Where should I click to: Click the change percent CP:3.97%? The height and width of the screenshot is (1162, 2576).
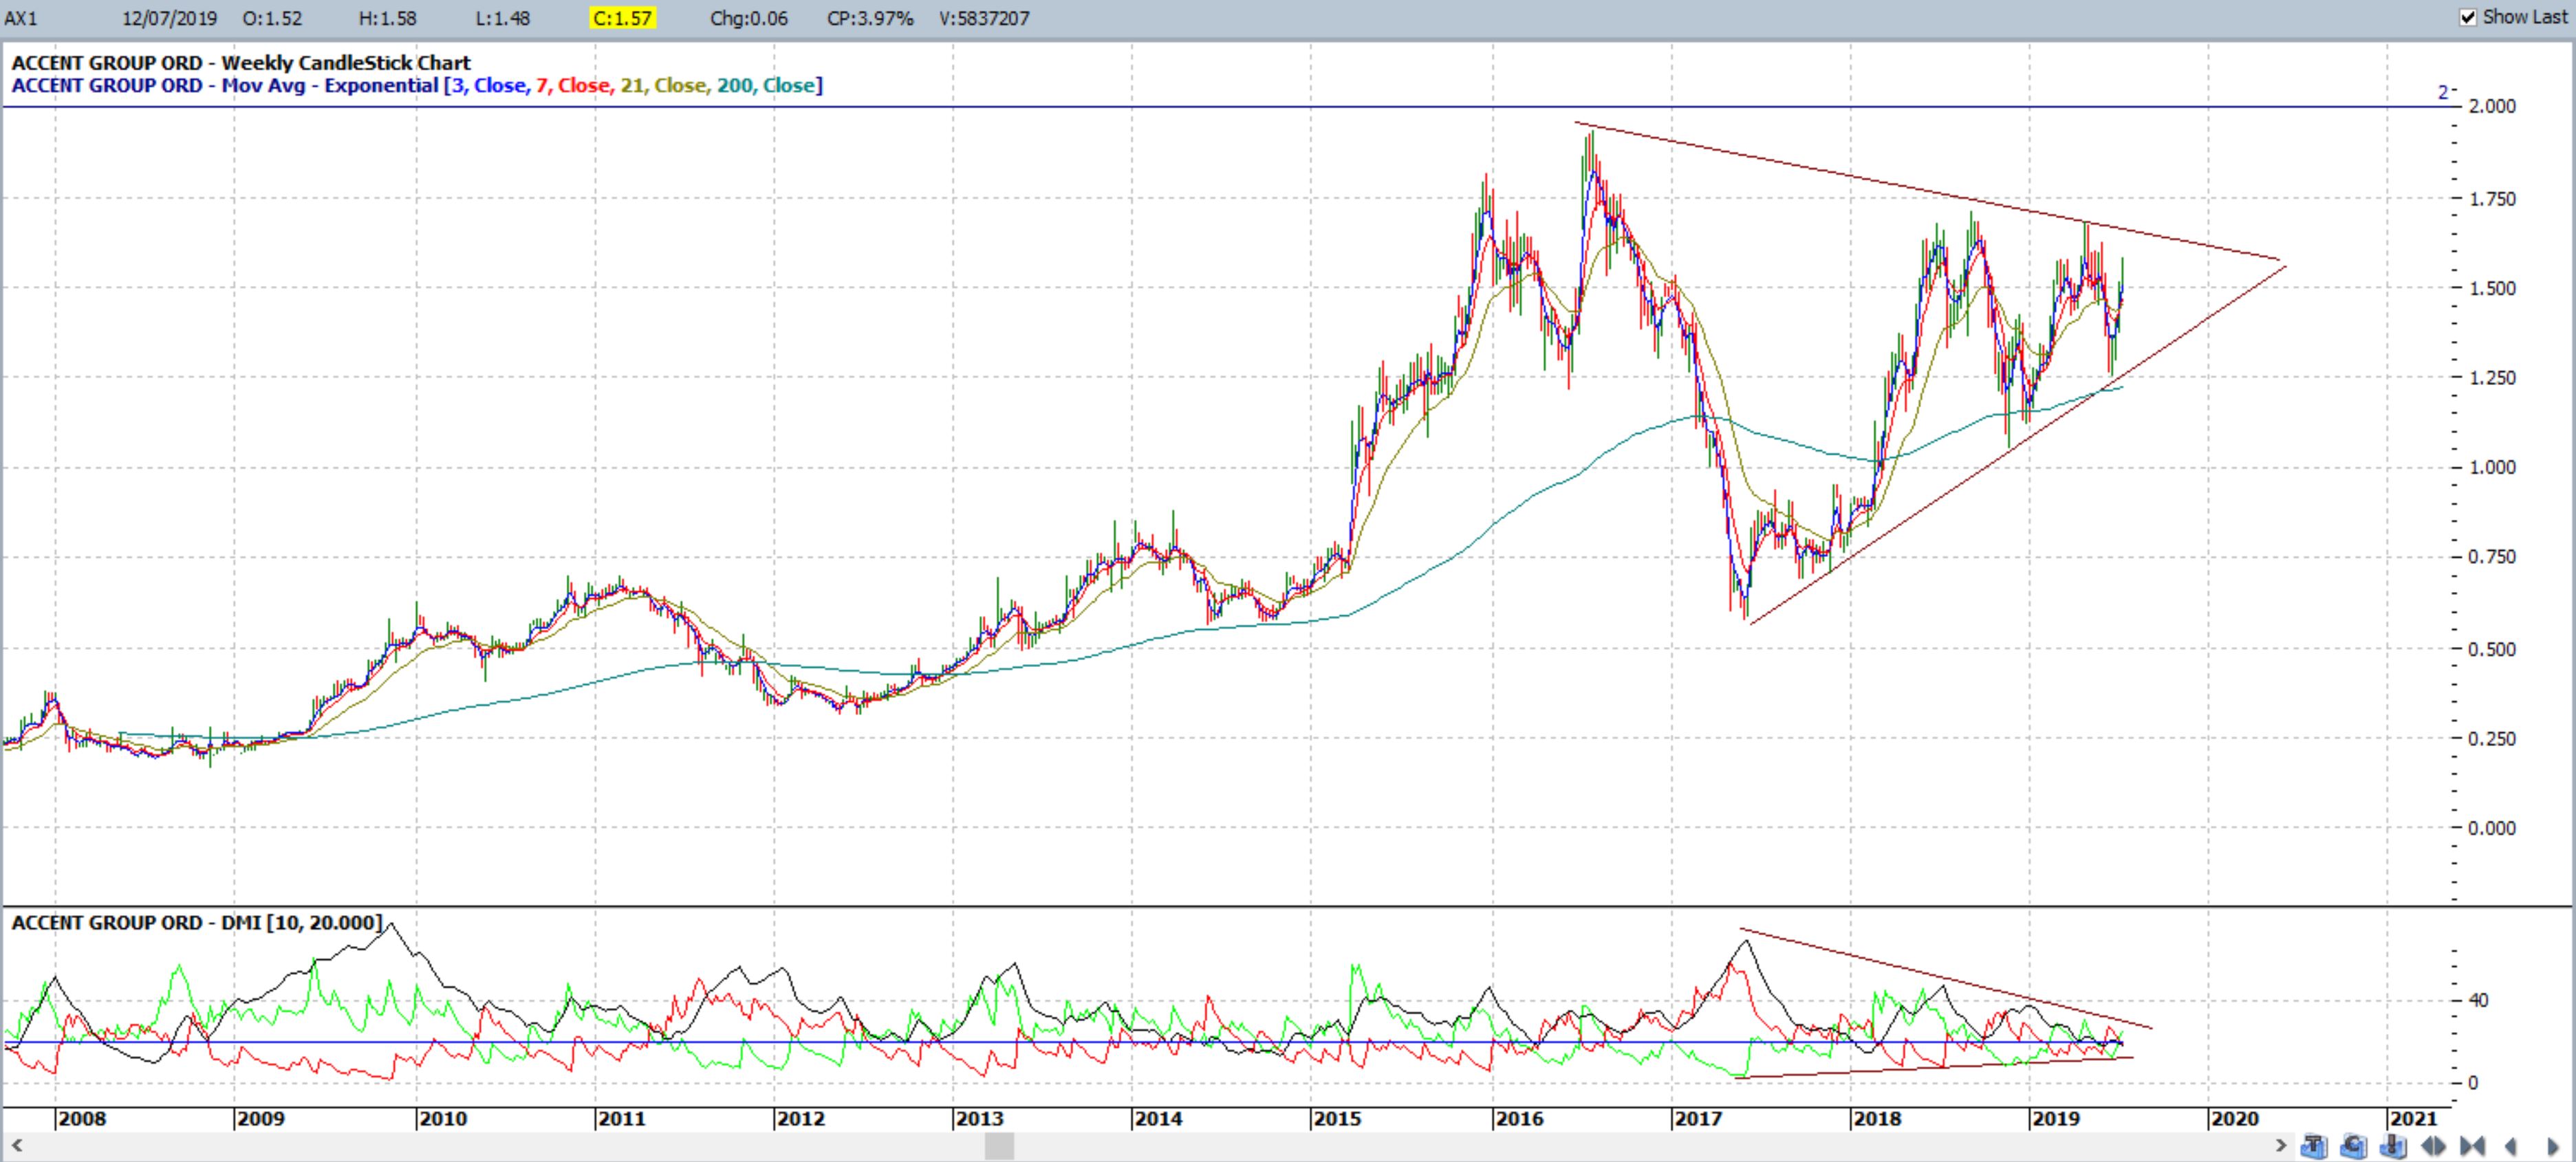coord(870,18)
